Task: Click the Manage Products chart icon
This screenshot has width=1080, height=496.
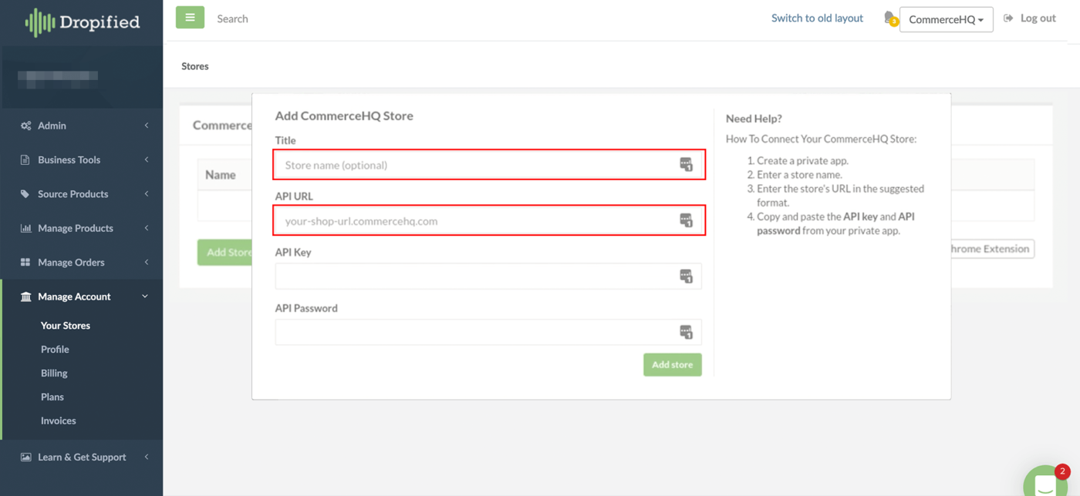Action: [25, 228]
